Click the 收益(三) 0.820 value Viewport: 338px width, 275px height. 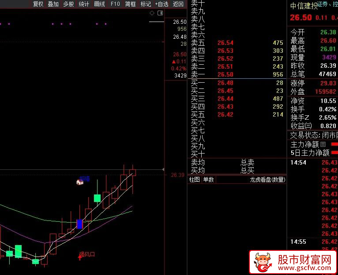tap(328, 126)
